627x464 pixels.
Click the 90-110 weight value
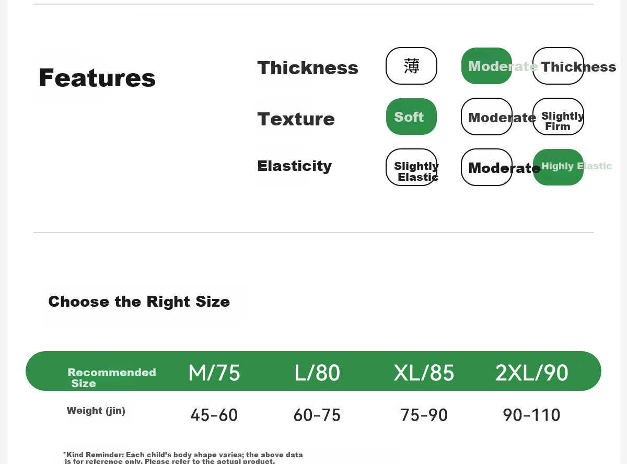[531, 415]
